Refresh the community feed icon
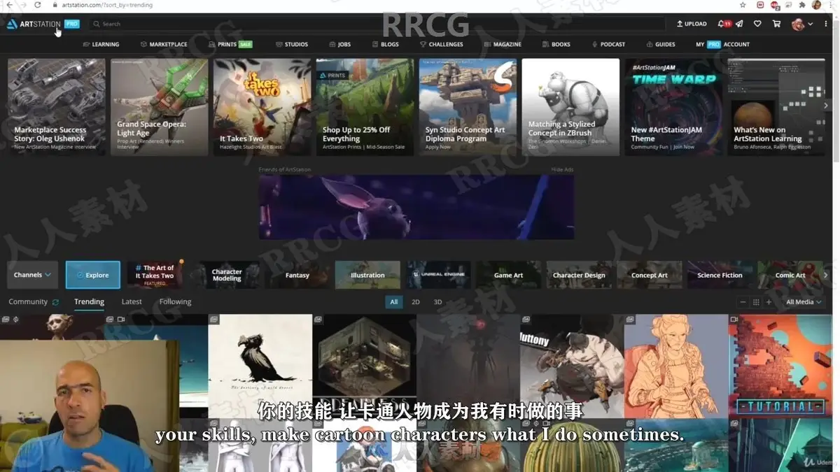 pyautogui.click(x=56, y=302)
